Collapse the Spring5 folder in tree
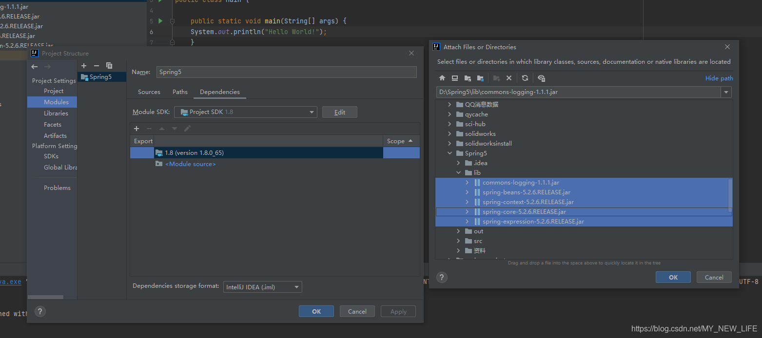The width and height of the screenshot is (762, 338). pos(449,153)
